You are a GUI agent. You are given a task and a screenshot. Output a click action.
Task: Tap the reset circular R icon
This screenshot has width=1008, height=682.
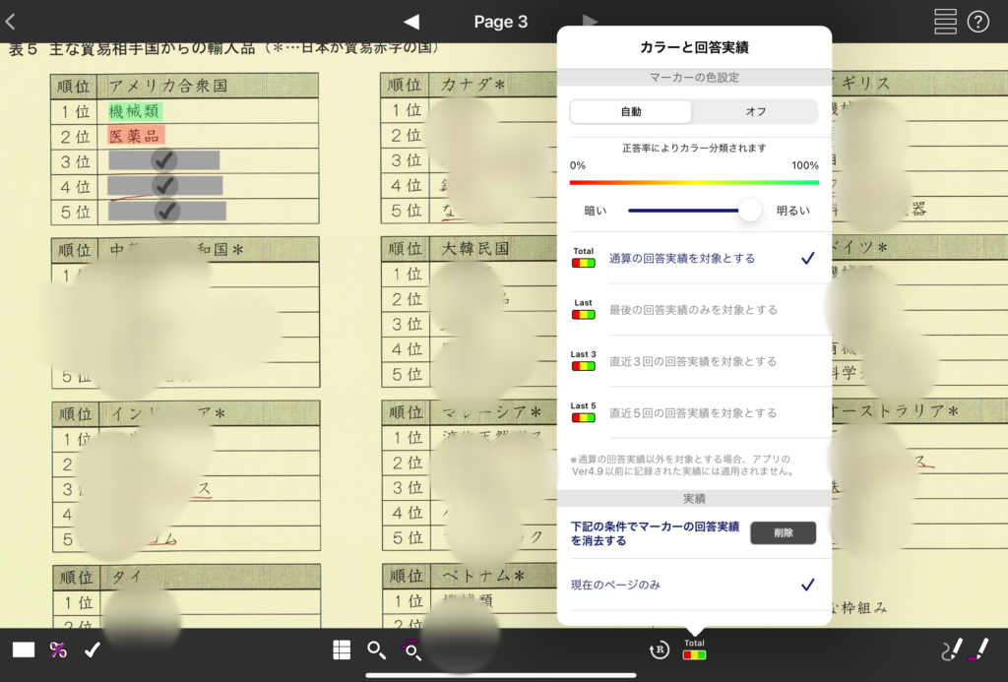(660, 650)
